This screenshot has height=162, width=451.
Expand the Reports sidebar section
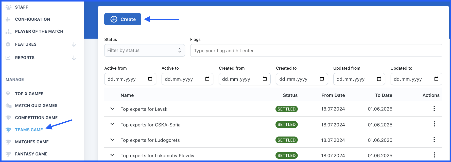(74, 58)
